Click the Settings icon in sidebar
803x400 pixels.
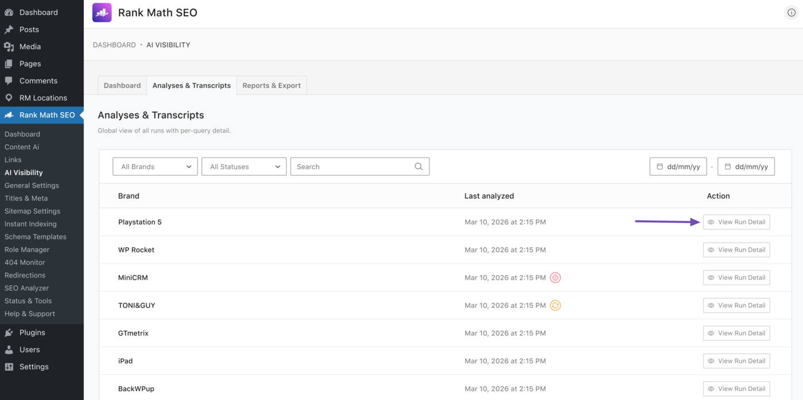(9, 367)
